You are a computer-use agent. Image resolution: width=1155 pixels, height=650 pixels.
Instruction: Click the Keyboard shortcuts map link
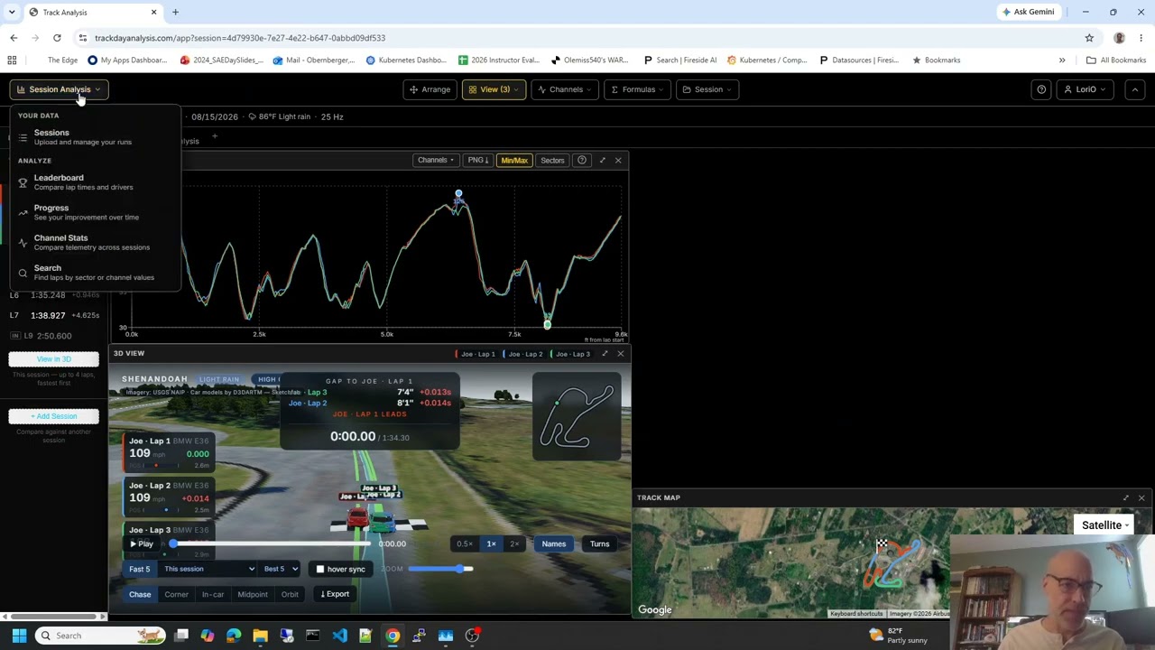click(856, 614)
